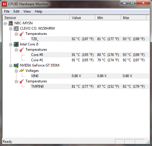The height and width of the screenshot is (146, 152).
Task: Select the Intel Core i5 label
Action: tap(29, 44)
